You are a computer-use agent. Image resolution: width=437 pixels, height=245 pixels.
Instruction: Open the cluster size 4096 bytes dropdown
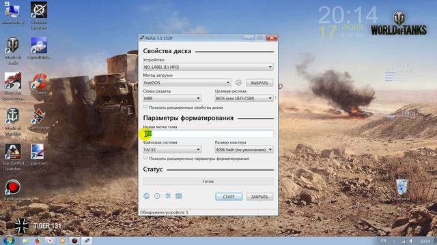[x=244, y=150]
